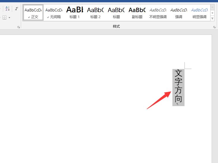
Task: Show the previous row of the styles gallery
Action: (212, 7)
